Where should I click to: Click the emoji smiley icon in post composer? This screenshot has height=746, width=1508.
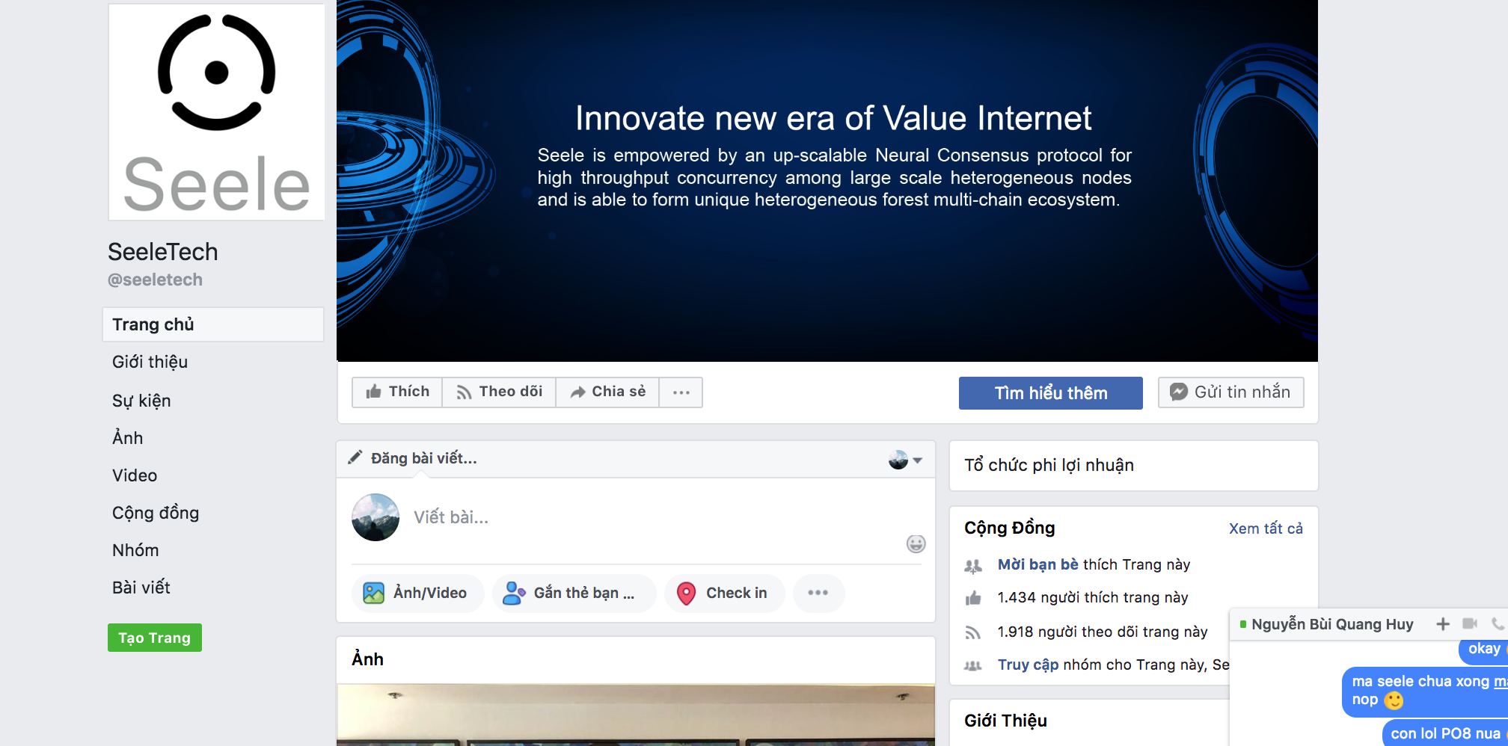[916, 544]
